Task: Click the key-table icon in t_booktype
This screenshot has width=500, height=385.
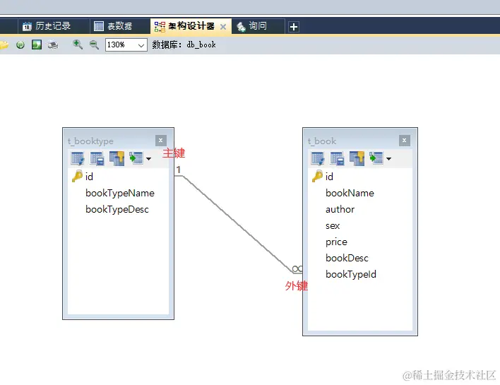Action: [117, 158]
